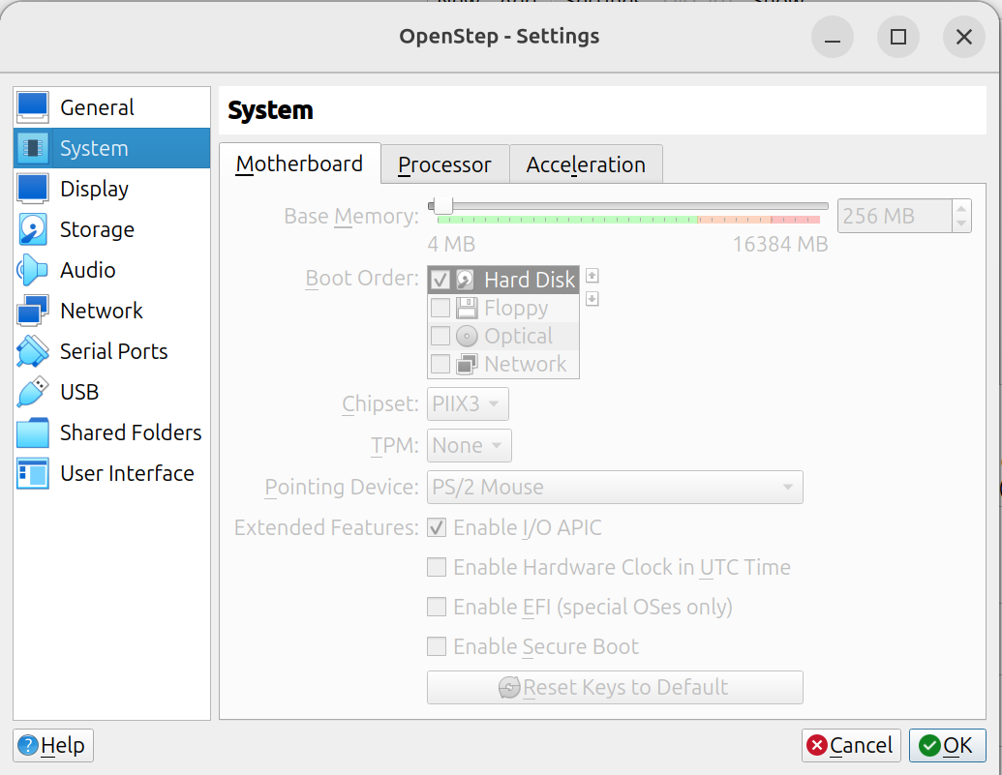1002x775 pixels.
Task: Switch to the Acceleration tab
Action: tap(585, 164)
